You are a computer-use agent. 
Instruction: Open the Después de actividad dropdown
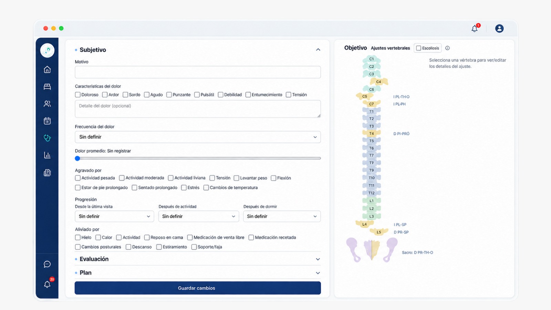tap(199, 216)
